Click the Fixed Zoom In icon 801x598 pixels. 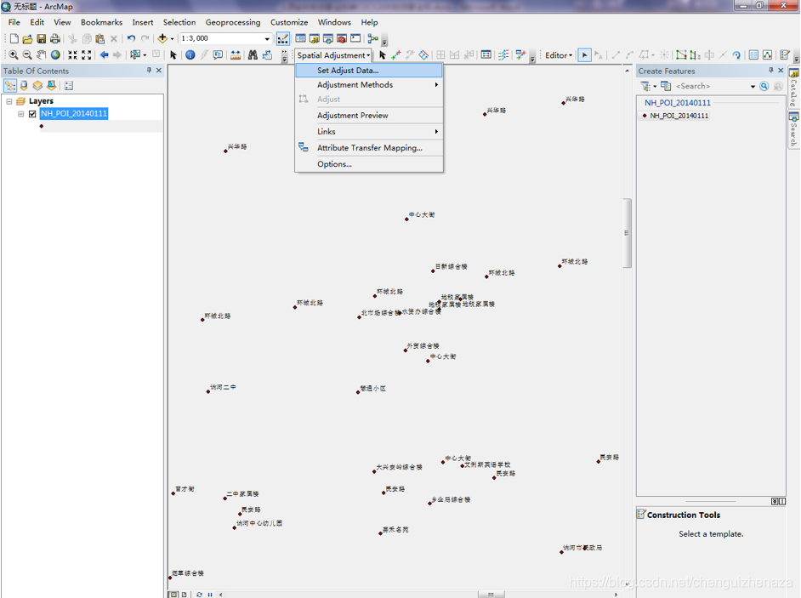[73, 54]
